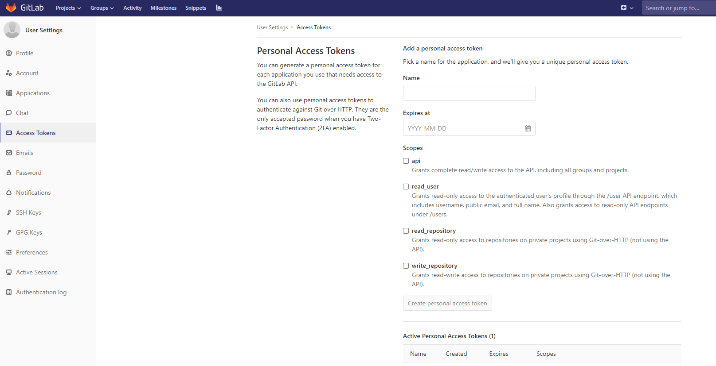Click the GPG Keys key icon
The width and height of the screenshot is (716, 366).
tap(9, 232)
